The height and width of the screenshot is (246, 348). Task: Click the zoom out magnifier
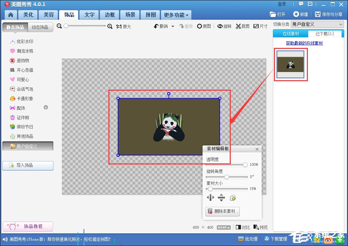[59, 26]
